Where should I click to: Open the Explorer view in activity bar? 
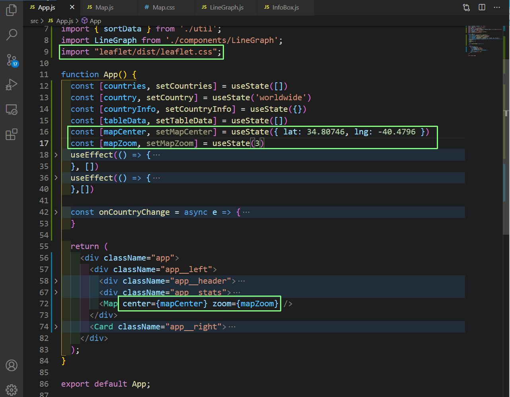[x=12, y=10]
